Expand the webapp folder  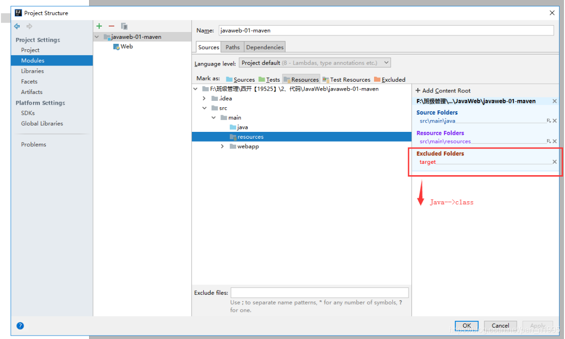tap(222, 146)
